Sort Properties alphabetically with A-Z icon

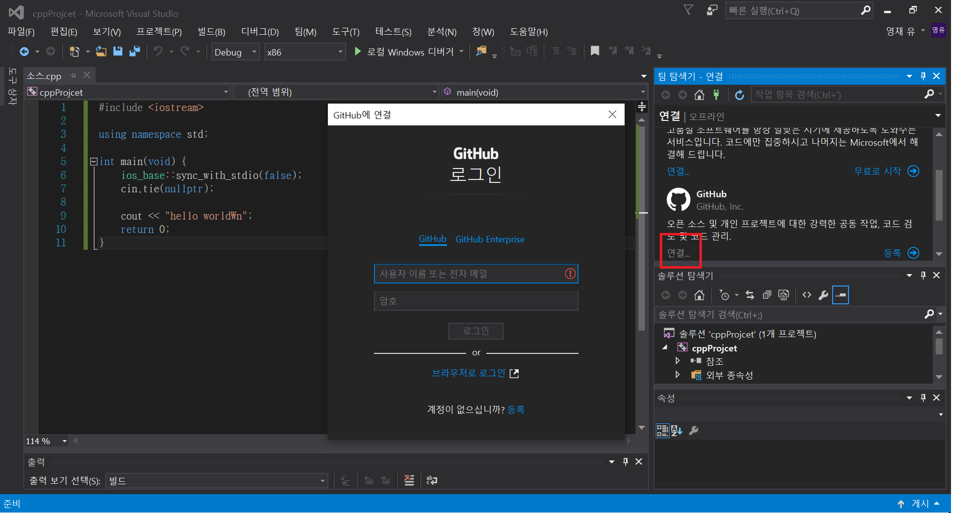(677, 431)
